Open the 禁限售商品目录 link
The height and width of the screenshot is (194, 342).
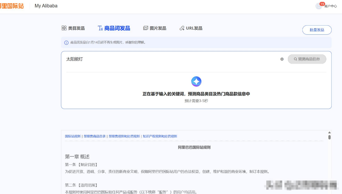coord(94,136)
